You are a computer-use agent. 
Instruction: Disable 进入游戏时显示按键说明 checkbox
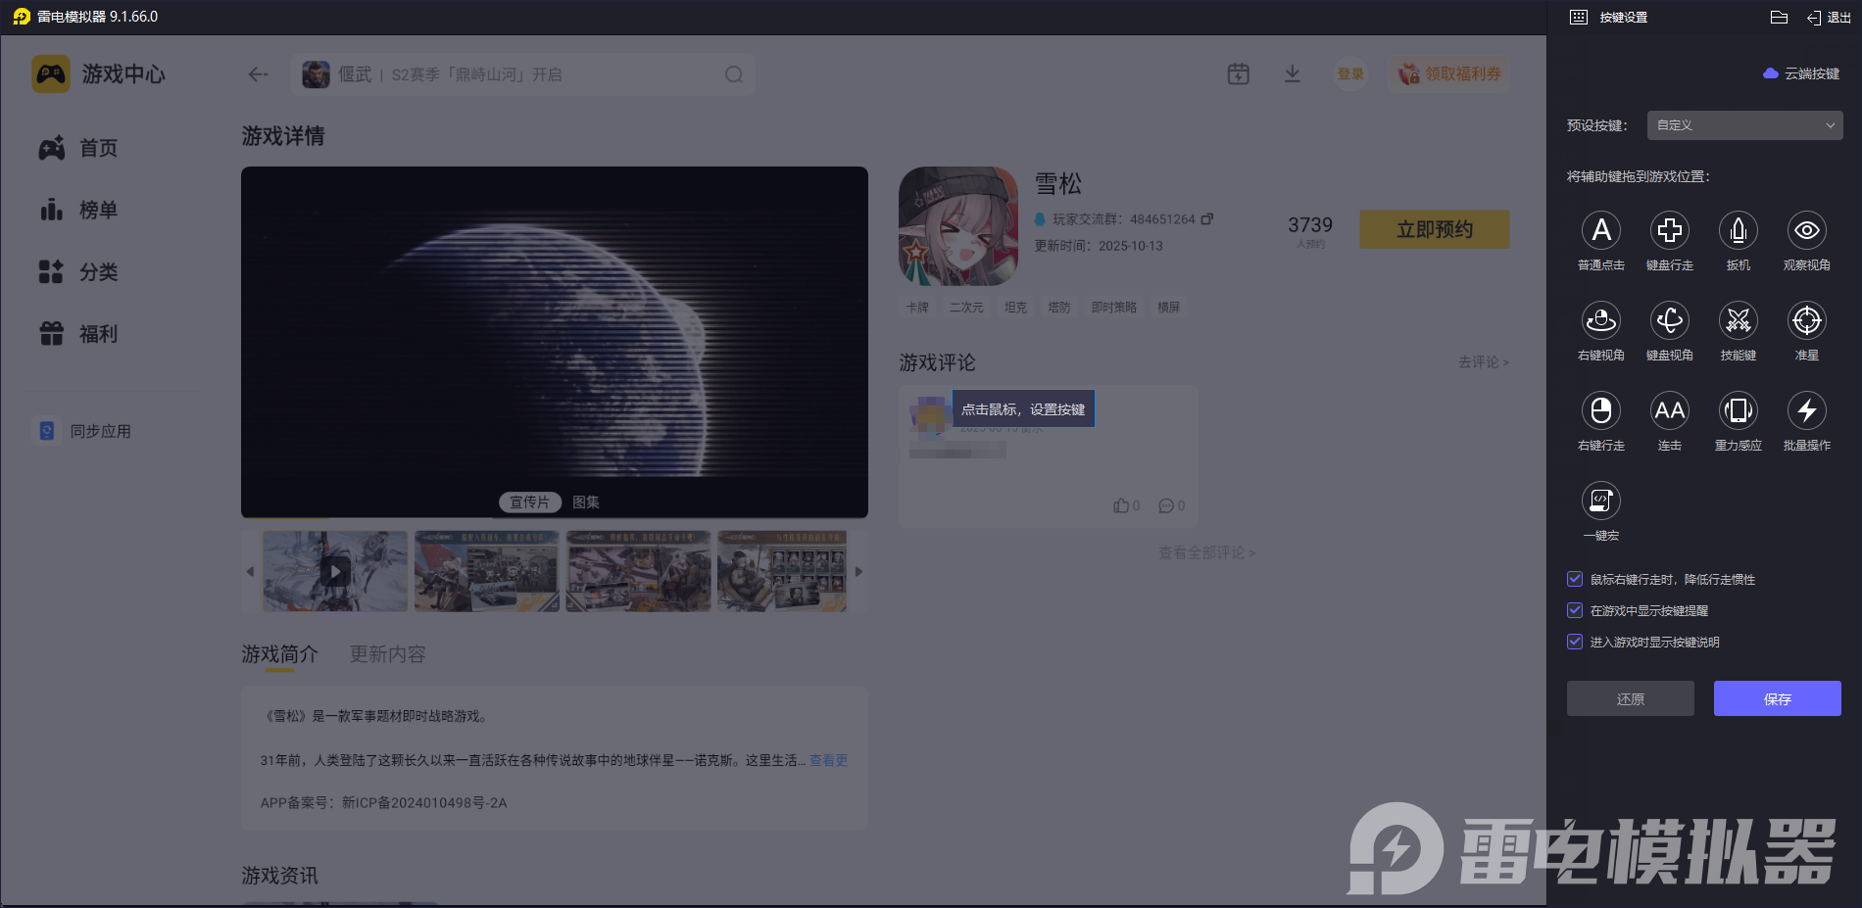pyautogui.click(x=1575, y=643)
